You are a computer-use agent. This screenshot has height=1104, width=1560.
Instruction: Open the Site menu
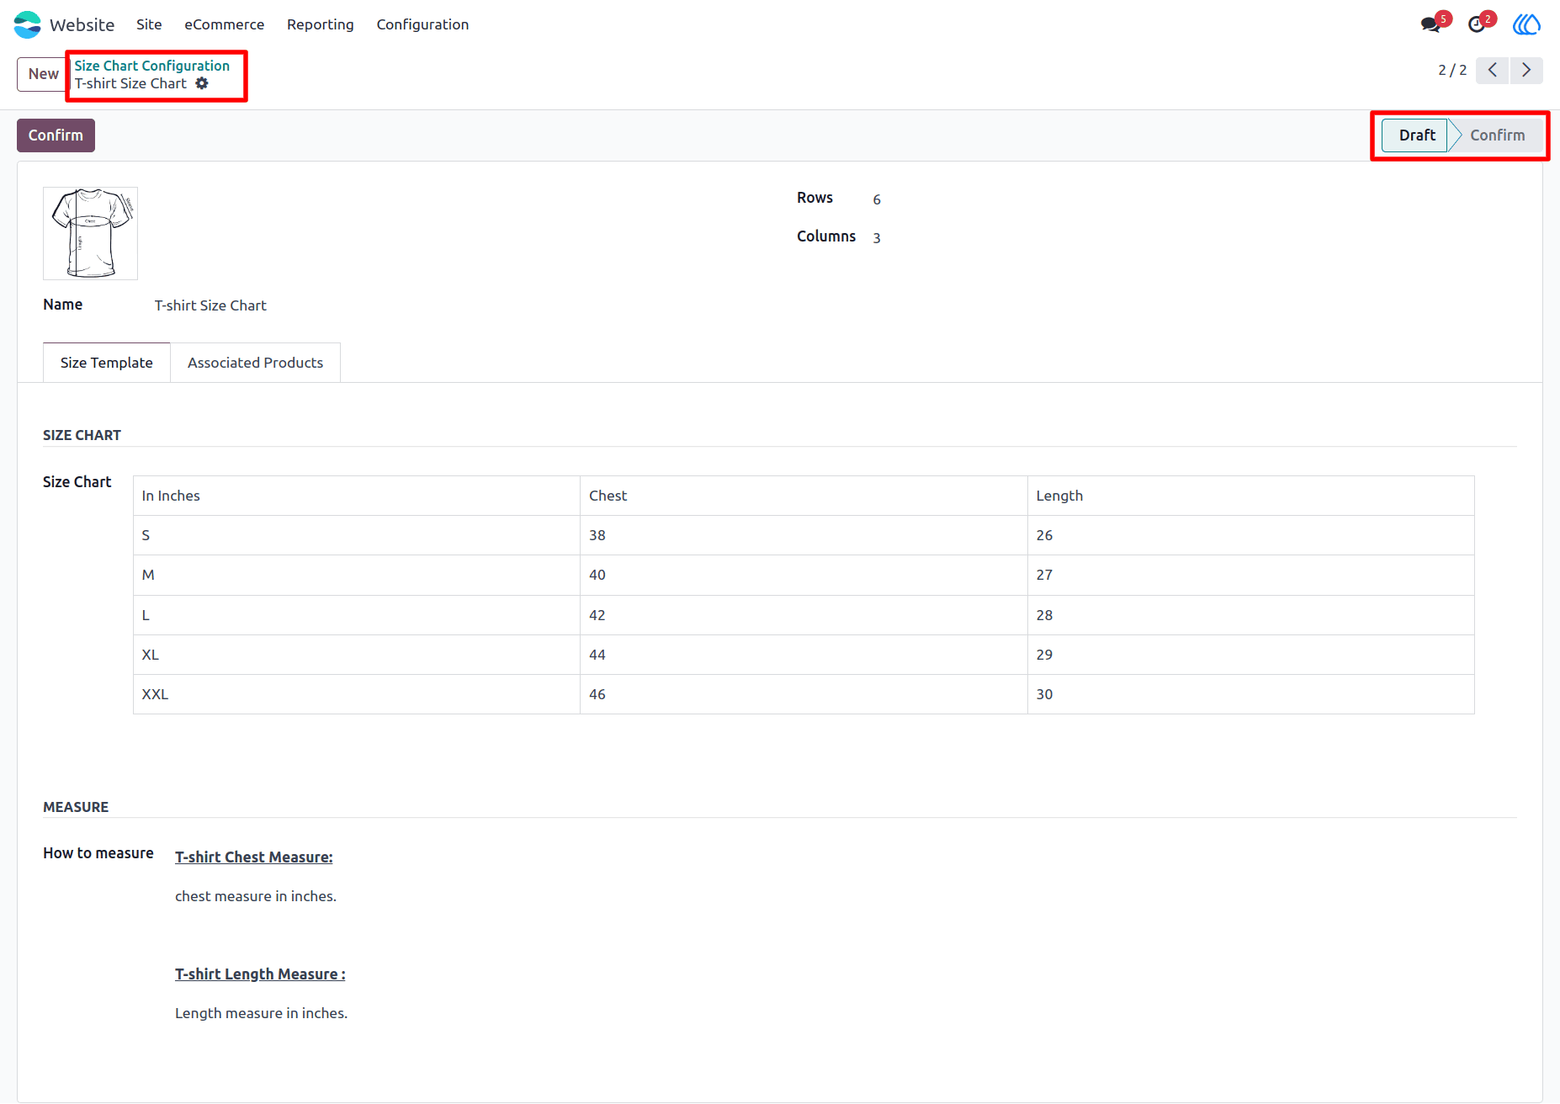(x=149, y=24)
